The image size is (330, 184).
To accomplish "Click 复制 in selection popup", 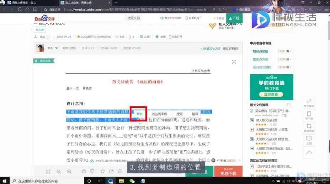I will pyautogui.click(x=139, y=114).
